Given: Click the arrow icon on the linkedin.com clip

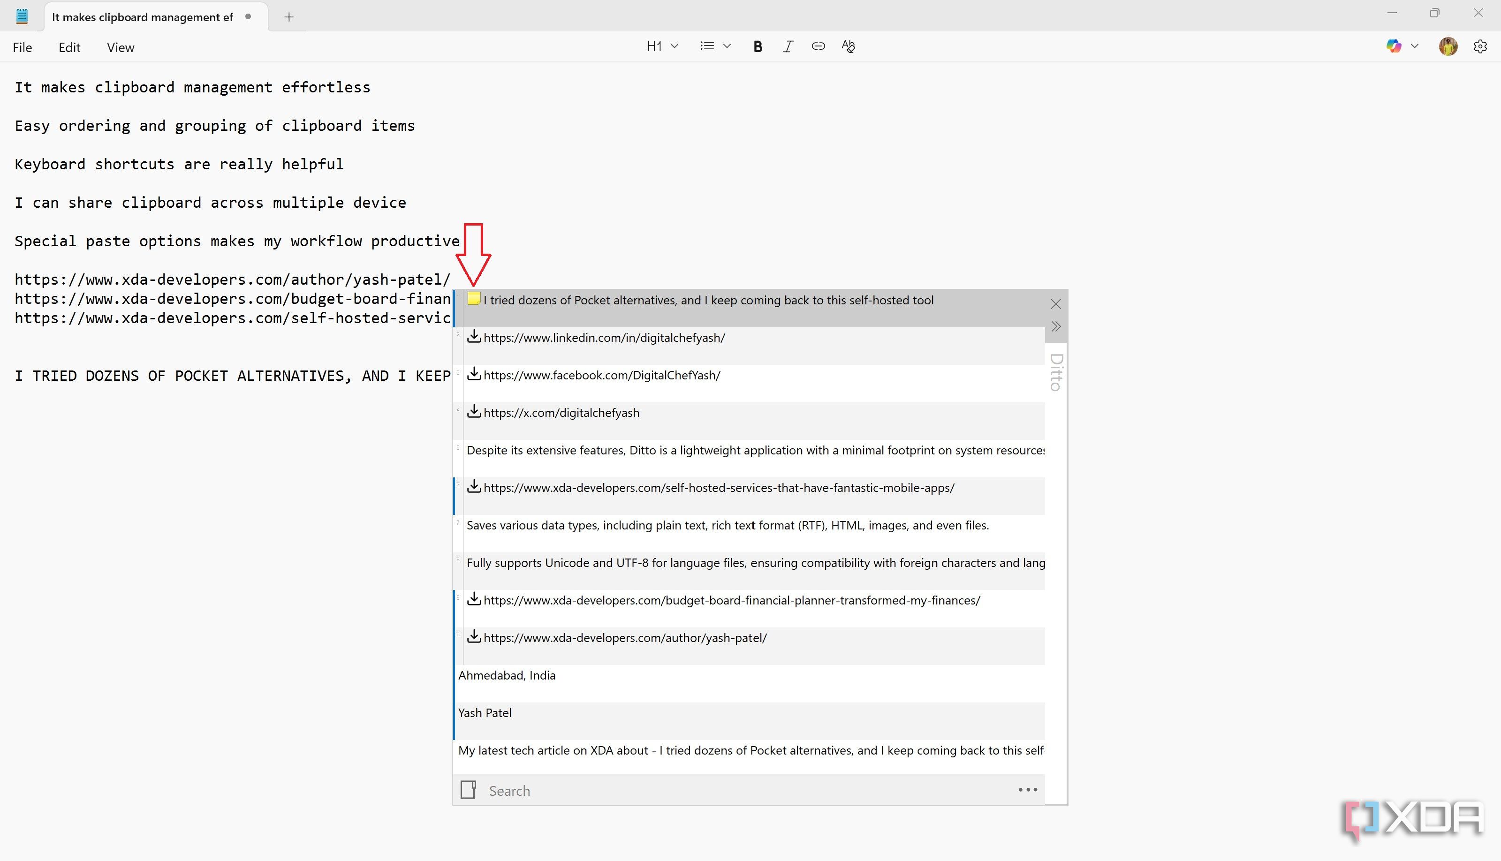Looking at the screenshot, I should 474,336.
